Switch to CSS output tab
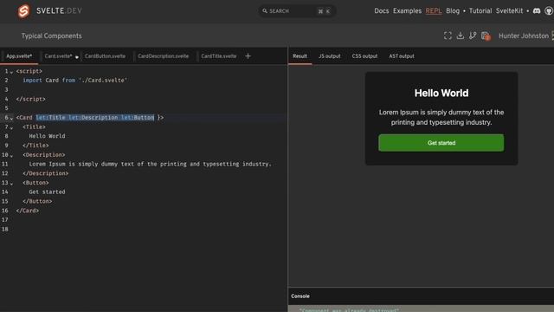 (364, 55)
